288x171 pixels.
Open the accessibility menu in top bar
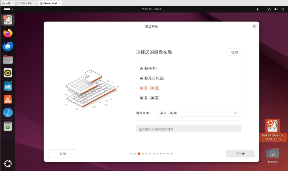click(x=258, y=9)
